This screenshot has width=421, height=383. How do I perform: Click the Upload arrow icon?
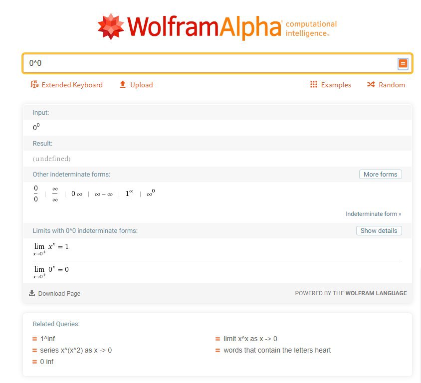click(123, 84)
